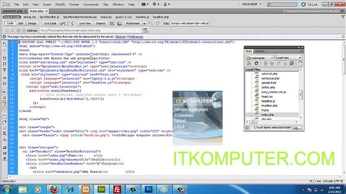
Task: Open the Layout dropdown in application bar
Action: click(145, 4)
